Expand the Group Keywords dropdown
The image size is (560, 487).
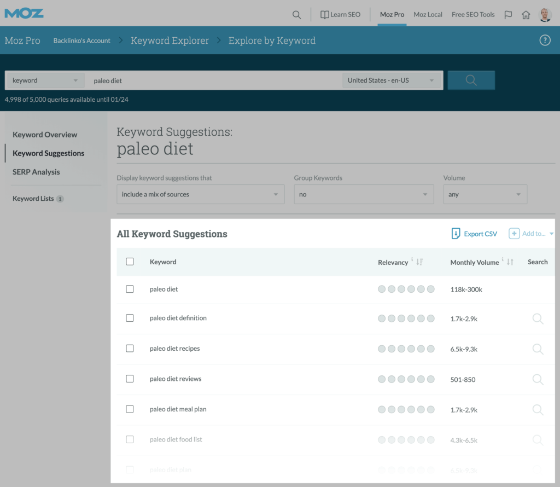click(x=364, y=194)
